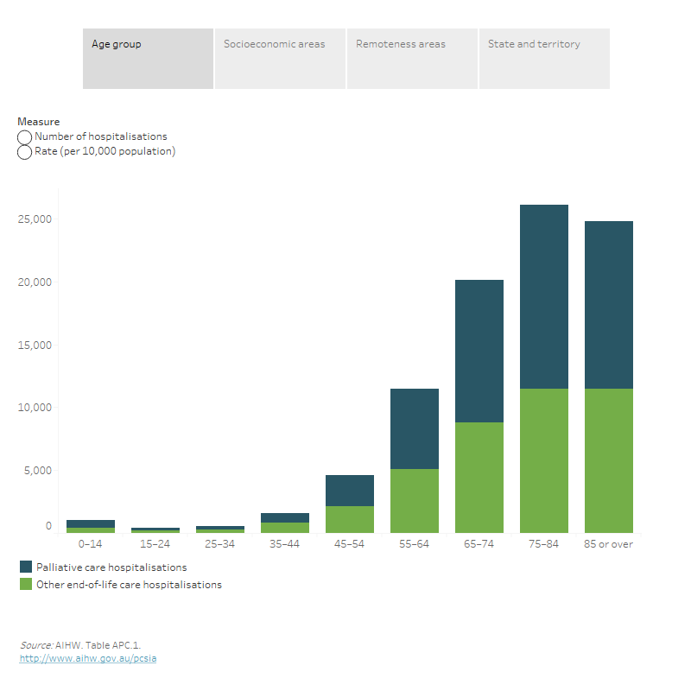
Task: Click the green segment for 65–74
Action: click(479, 477)
